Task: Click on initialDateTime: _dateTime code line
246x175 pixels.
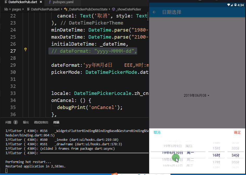Action: [90, 44]
